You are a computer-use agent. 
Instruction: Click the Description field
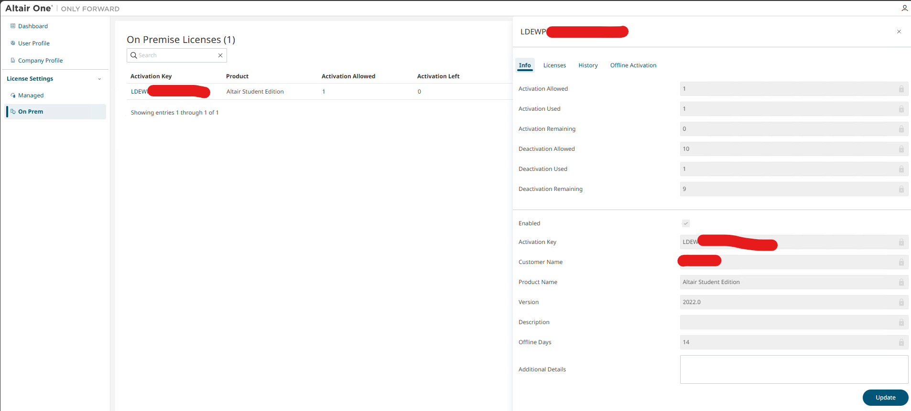[794, 322]
